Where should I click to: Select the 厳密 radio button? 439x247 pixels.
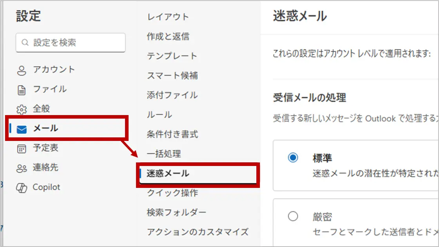(293, 216)
